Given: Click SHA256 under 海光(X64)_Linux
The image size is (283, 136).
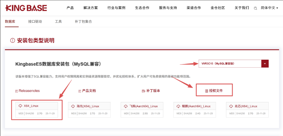Looking at the screenshot, I should 82,114.
